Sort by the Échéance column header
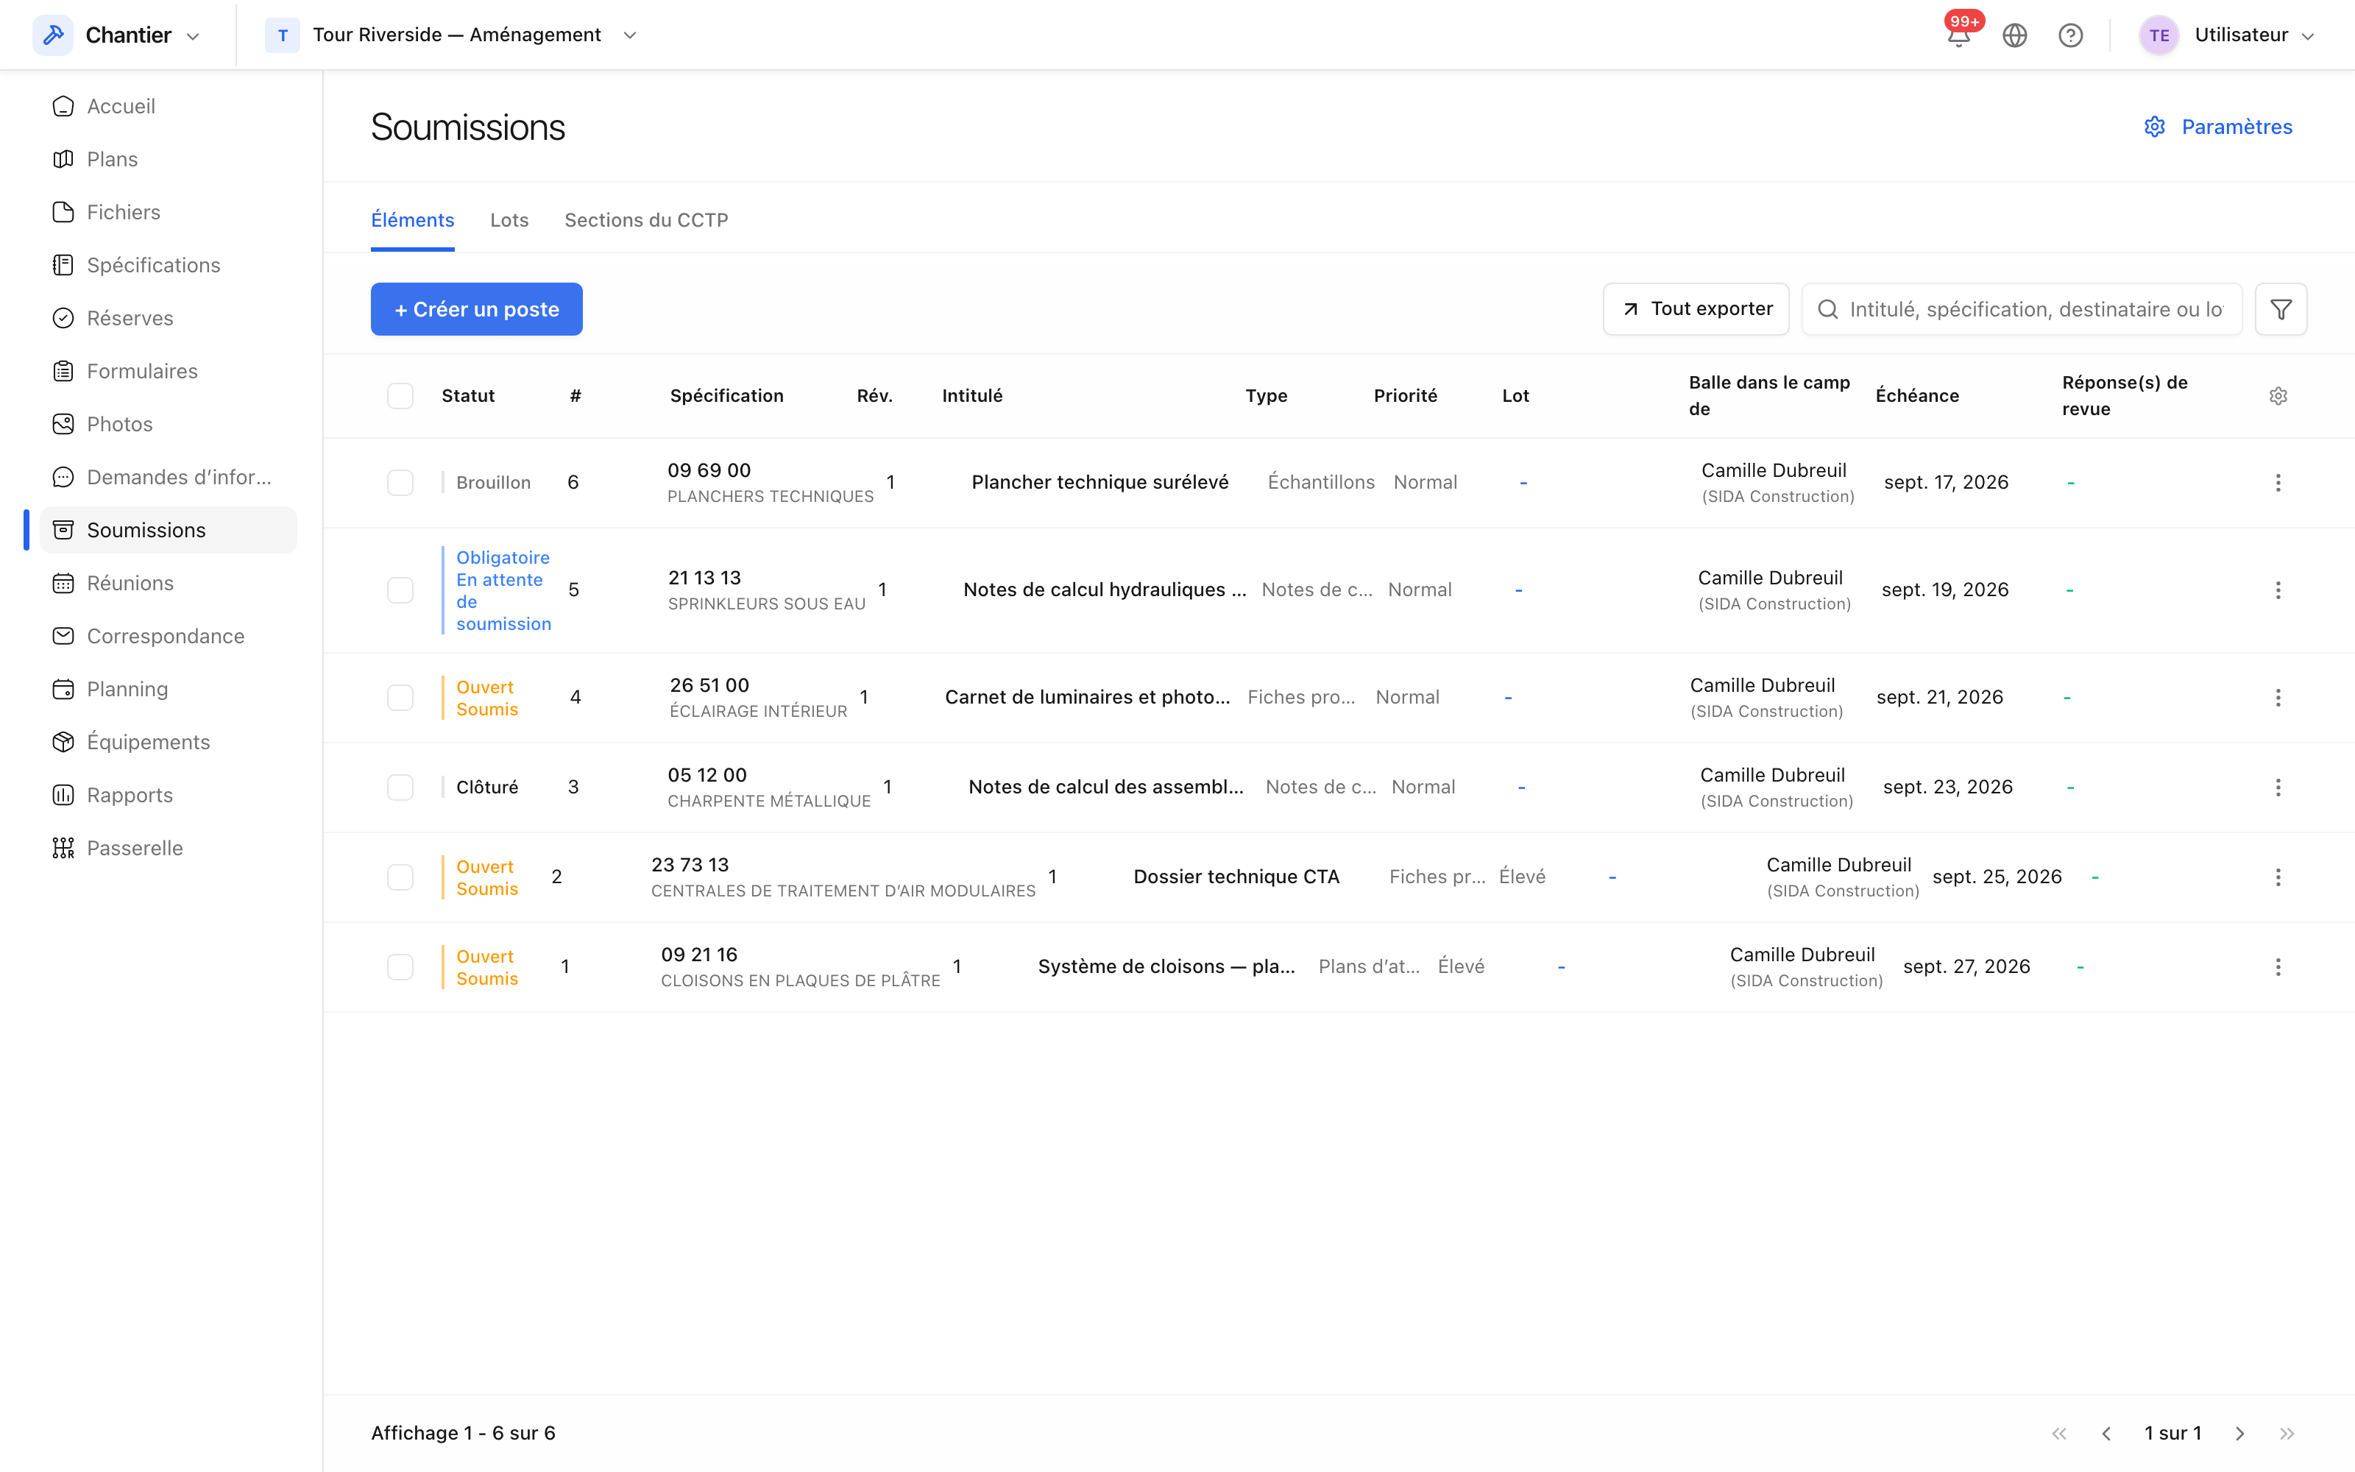Image resolution: width=2355 pixels, height=1472 pixels. coord(1917,396)
